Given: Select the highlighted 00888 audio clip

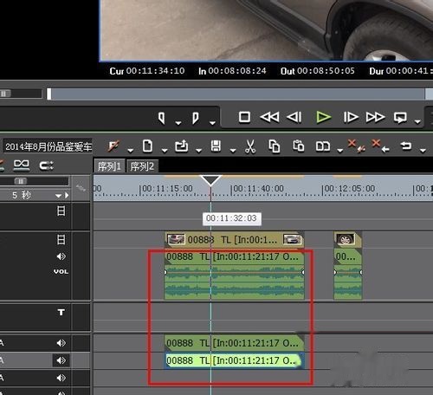Looking at the screenshot, I should tap(235, 360).
